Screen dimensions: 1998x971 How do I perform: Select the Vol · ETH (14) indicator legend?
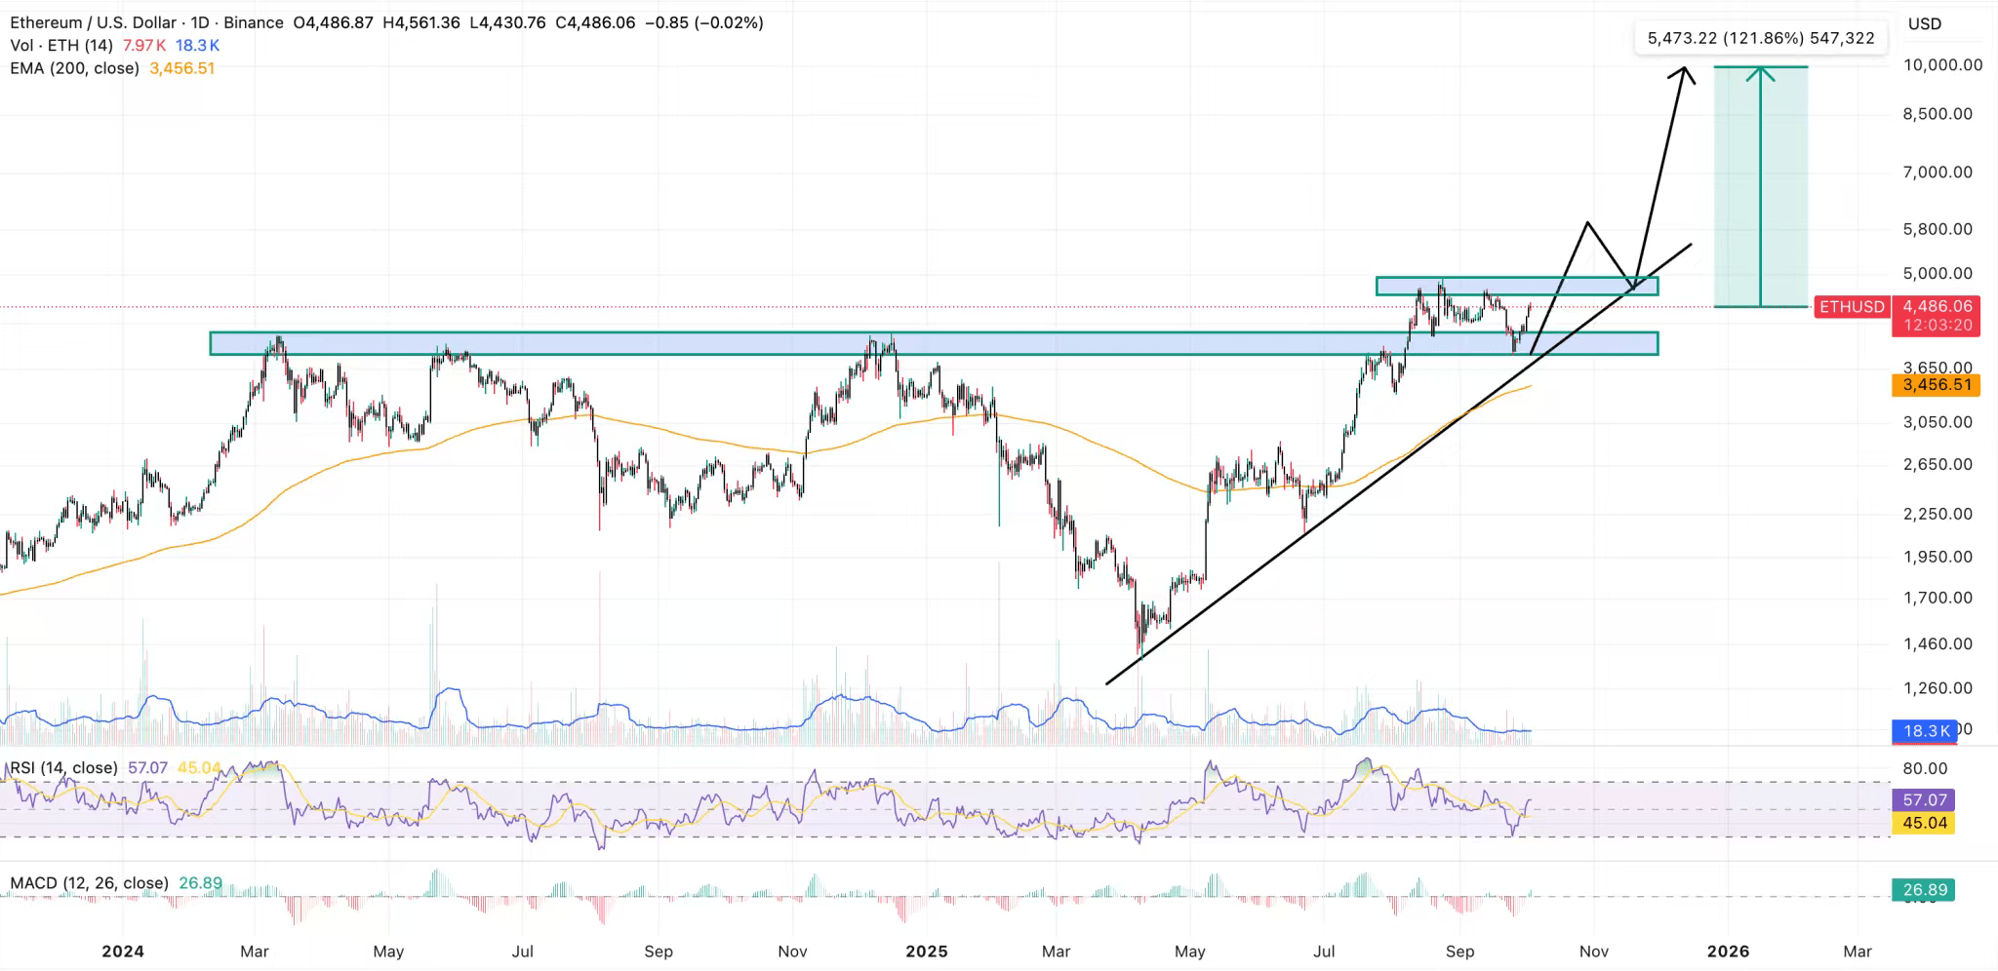pyautogui.click(x=61, y=46)
